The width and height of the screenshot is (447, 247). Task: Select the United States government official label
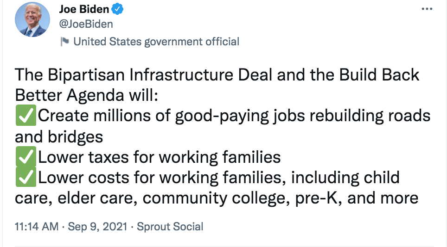[156, 42]
